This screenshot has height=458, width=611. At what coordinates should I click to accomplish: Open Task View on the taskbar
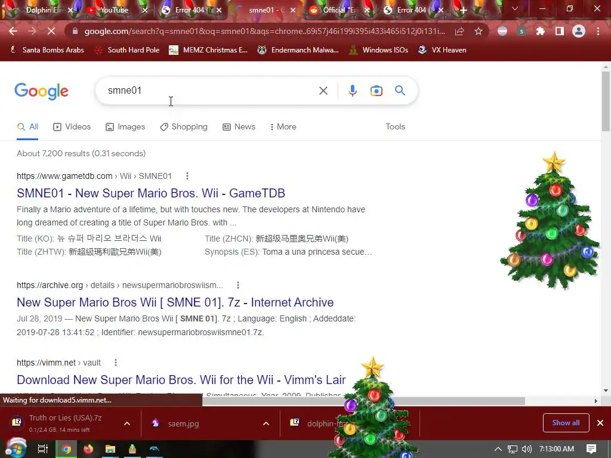point(43,449)
